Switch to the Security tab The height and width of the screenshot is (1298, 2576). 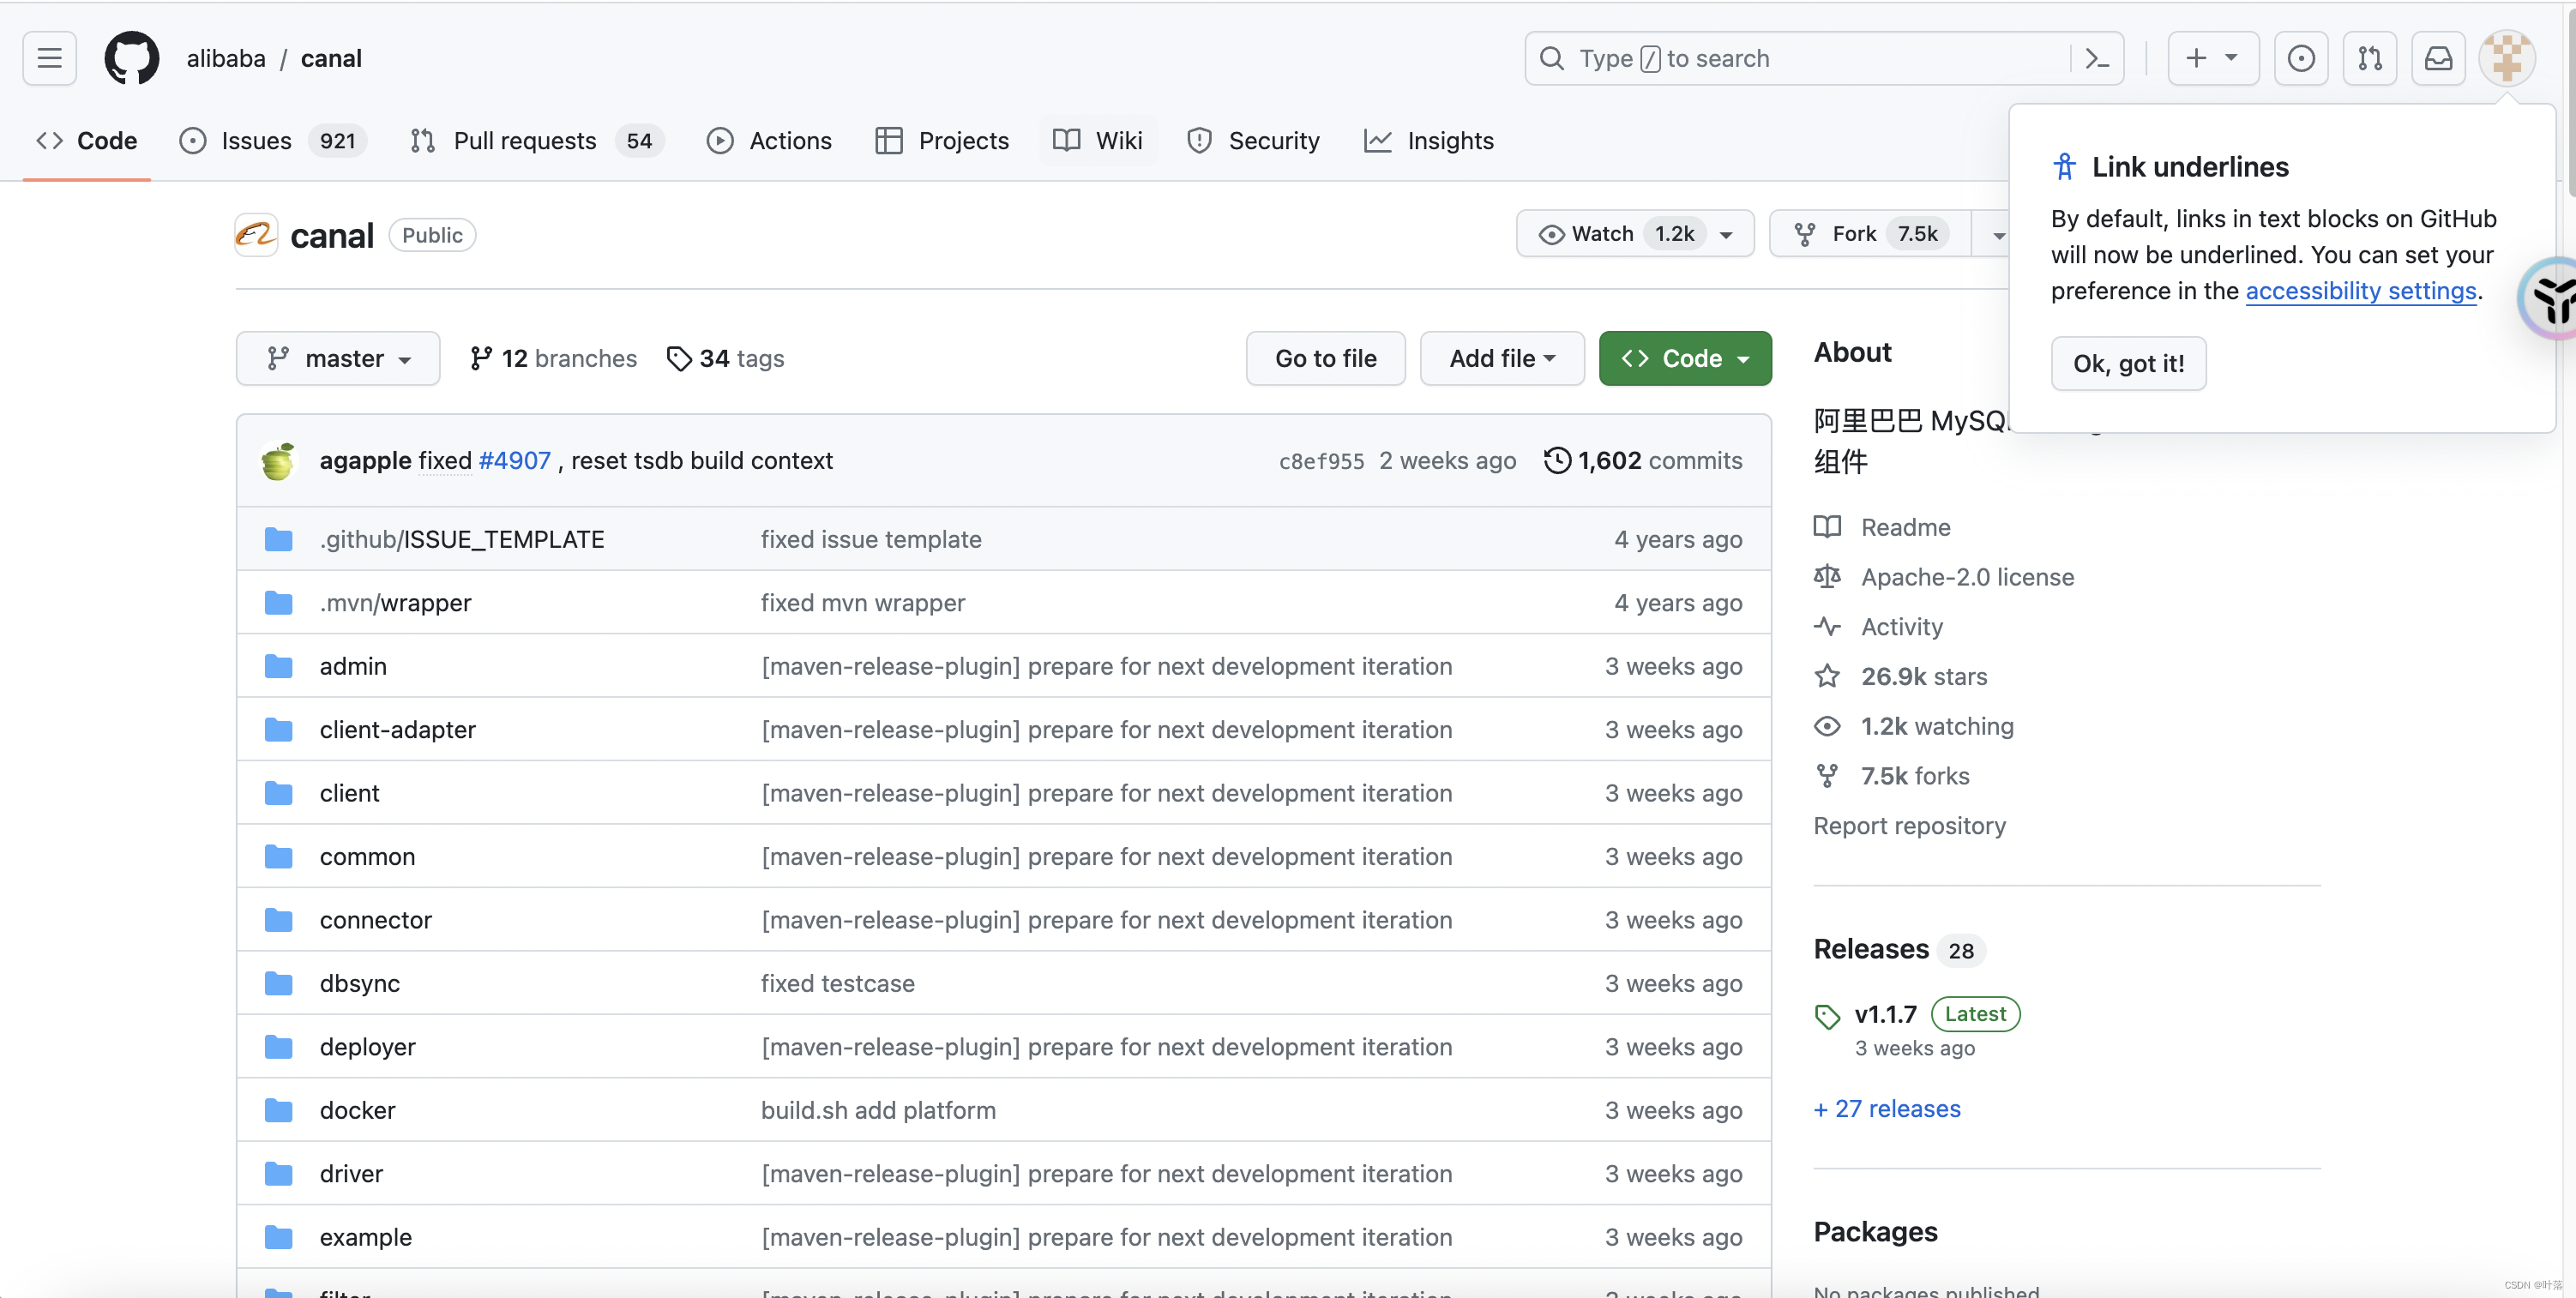1253,141
